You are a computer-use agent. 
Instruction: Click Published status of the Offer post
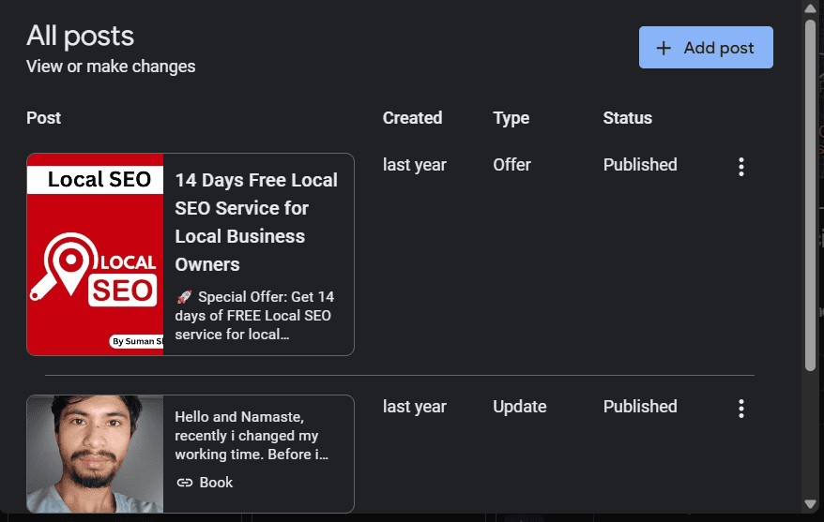point(640,165)
